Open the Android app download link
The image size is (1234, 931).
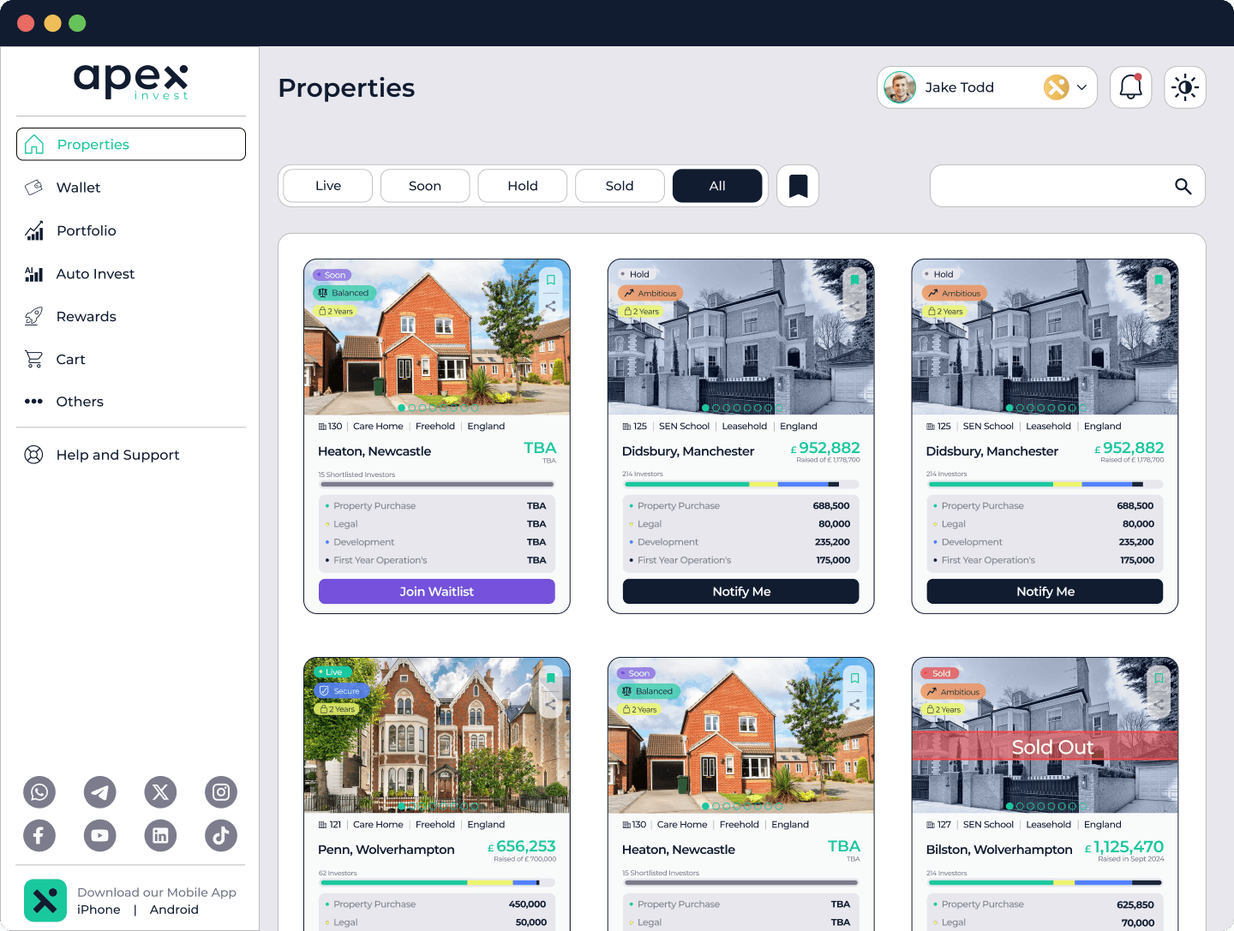174,910
